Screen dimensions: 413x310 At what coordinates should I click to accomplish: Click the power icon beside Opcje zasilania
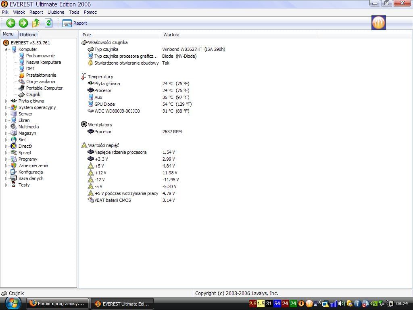coord(22,82)
